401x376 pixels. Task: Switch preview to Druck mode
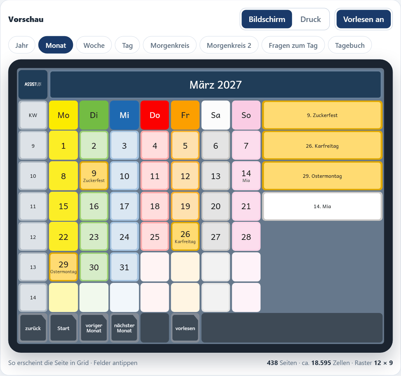pos(311,19)
